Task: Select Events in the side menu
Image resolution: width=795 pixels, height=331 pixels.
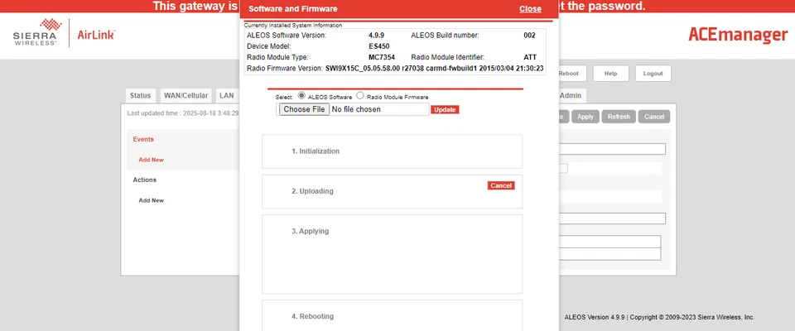Action: (143, 139)
